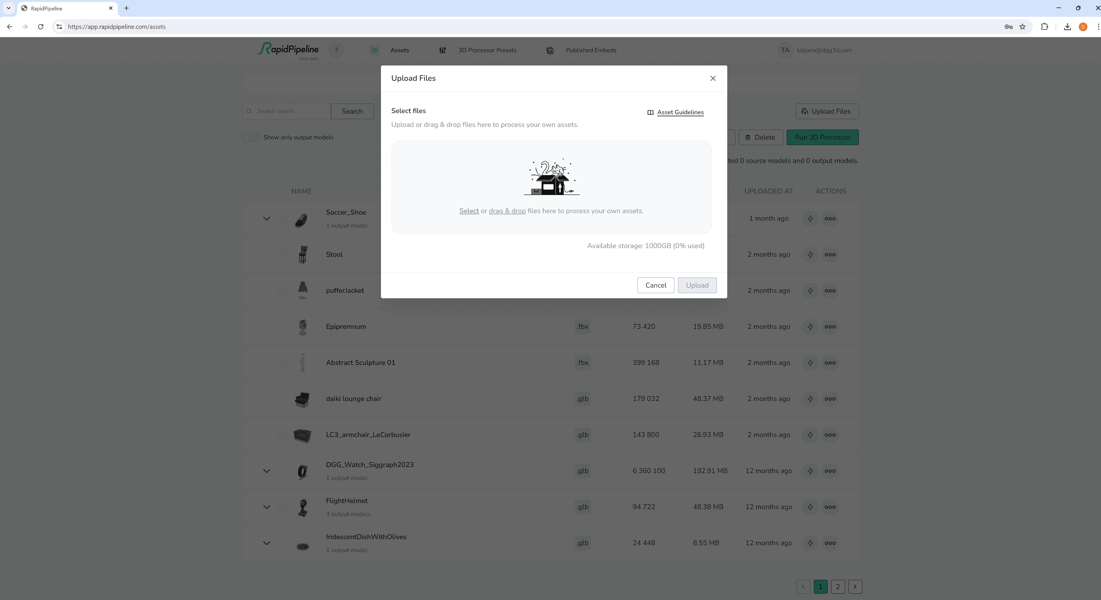Toggle Show only output models switch
This screenshot has height=600, width=1101.
pos(251,137)
